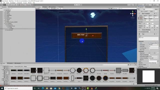The width and height of the screenshot is (160, 90).
Task: Toggle the Raycast Target checkbox
Action: pos(149,64)
